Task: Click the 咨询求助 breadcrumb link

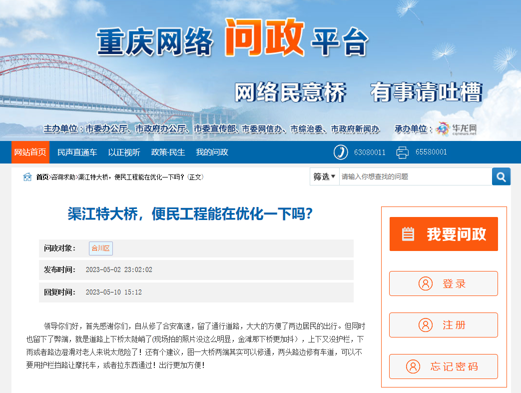Action: click(64, 177)
